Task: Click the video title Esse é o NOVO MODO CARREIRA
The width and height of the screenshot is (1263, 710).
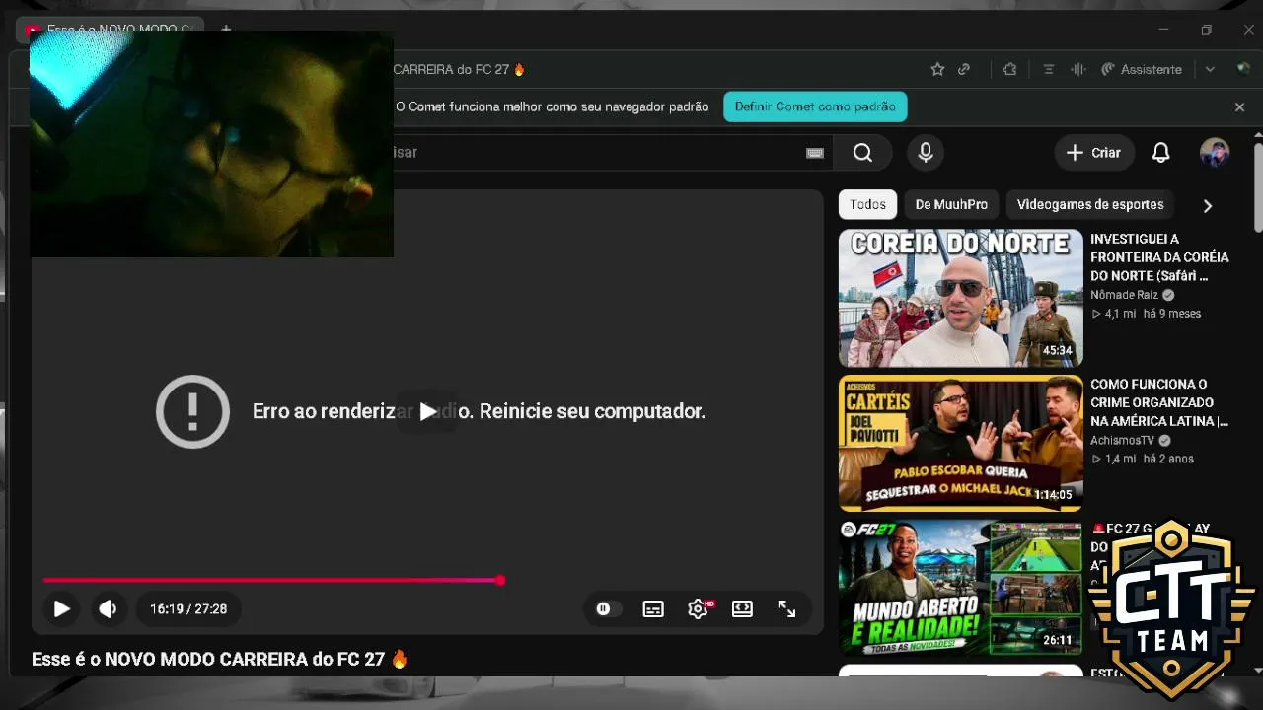Action: [220, 659]
